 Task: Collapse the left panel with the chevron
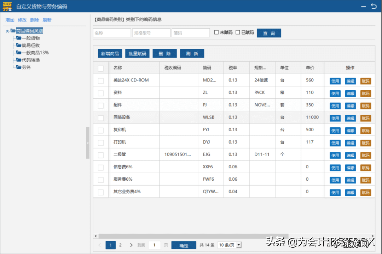point(87,143)
